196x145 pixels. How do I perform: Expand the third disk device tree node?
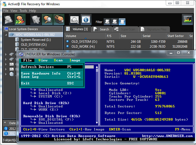point(6,59)
